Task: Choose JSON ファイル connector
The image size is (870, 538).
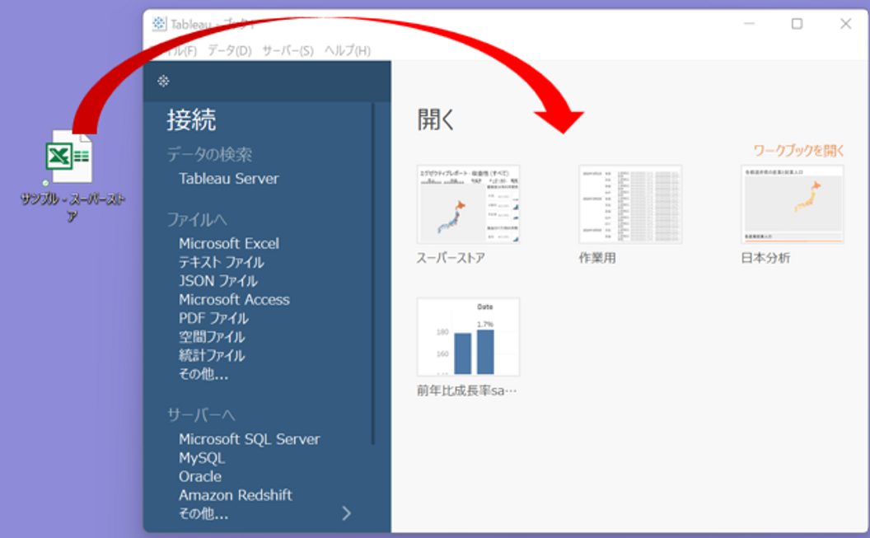Action: (218, 281)
